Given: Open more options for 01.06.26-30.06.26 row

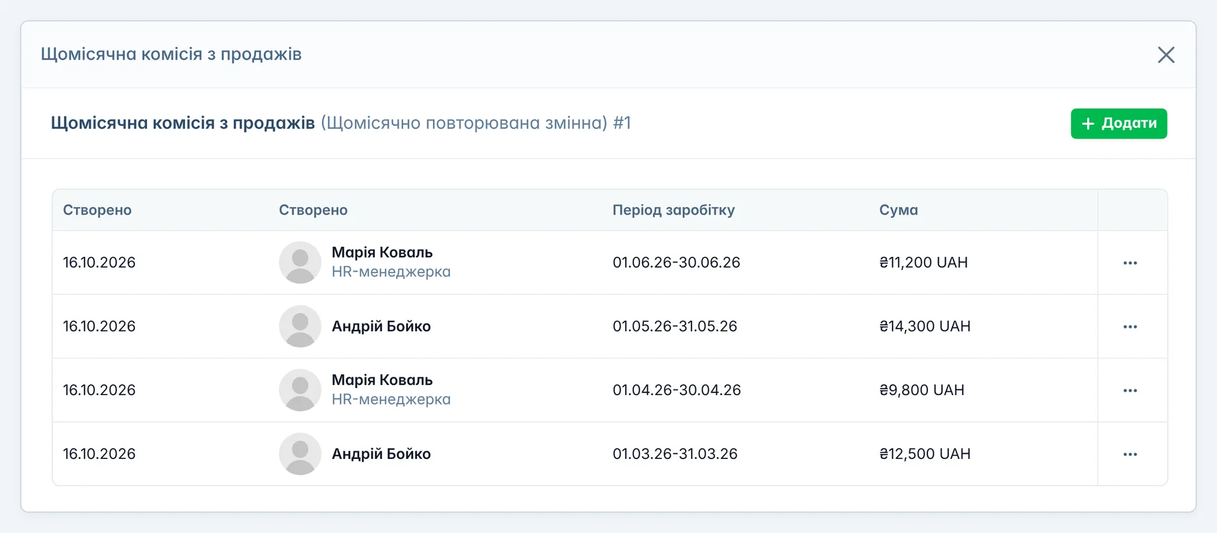Looking at the screenshot, I should pyautogui.click(x=1130, y=263).
